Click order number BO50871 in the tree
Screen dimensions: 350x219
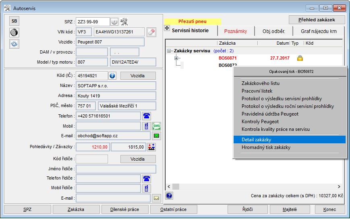[x=228, y=58]
